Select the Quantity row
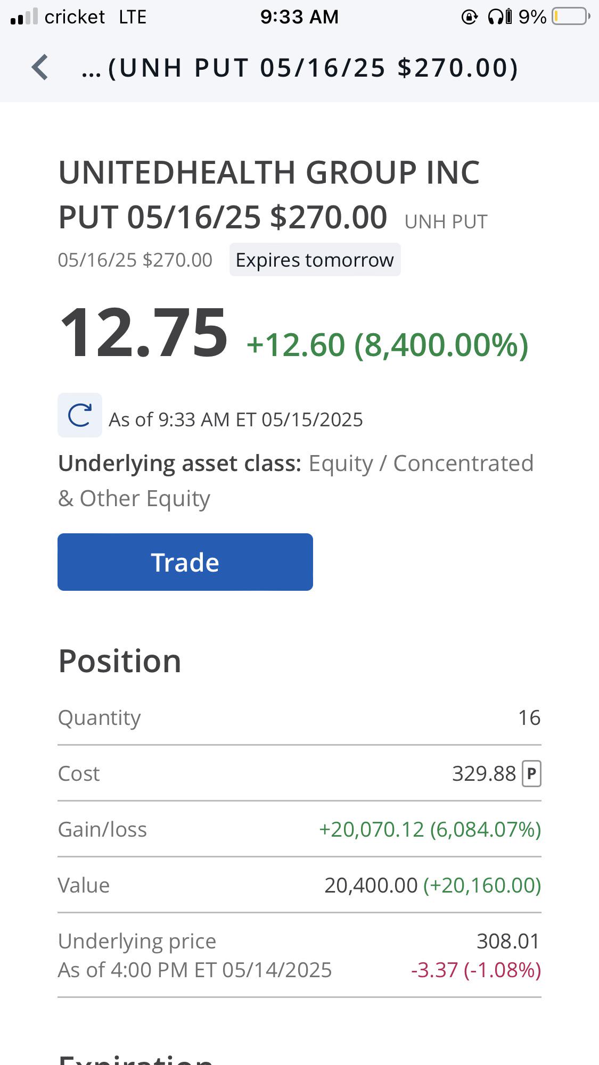 [299, 717]
